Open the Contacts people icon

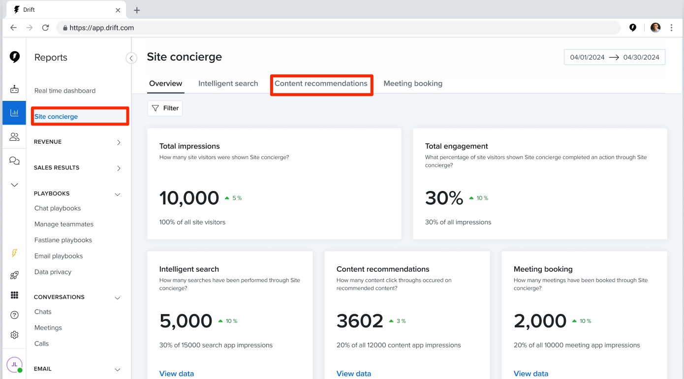click(14, 137)
